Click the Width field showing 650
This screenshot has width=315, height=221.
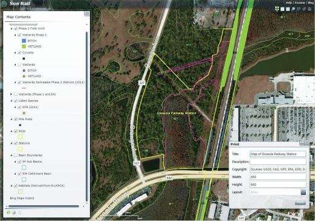pos(278,177)
